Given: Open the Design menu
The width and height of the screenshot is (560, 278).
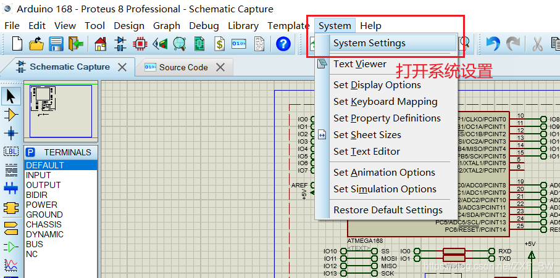Looking at the screenshot, I should [129, 26].
